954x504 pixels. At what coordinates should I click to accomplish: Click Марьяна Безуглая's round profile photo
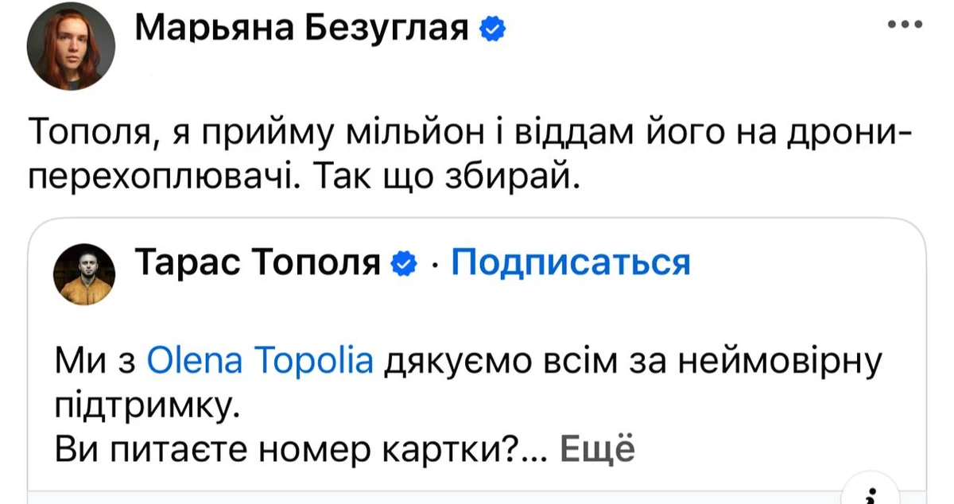coord(70,45)
